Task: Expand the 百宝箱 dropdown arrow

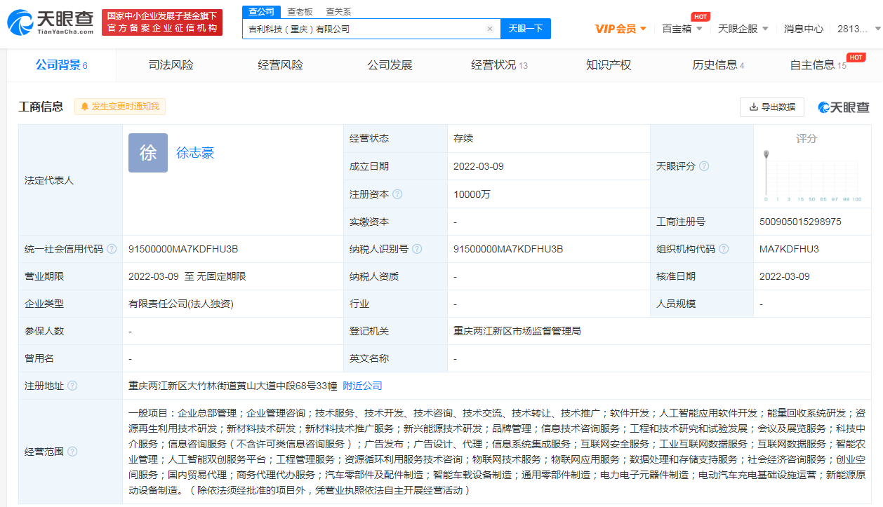Action: [x=699, y=29]
